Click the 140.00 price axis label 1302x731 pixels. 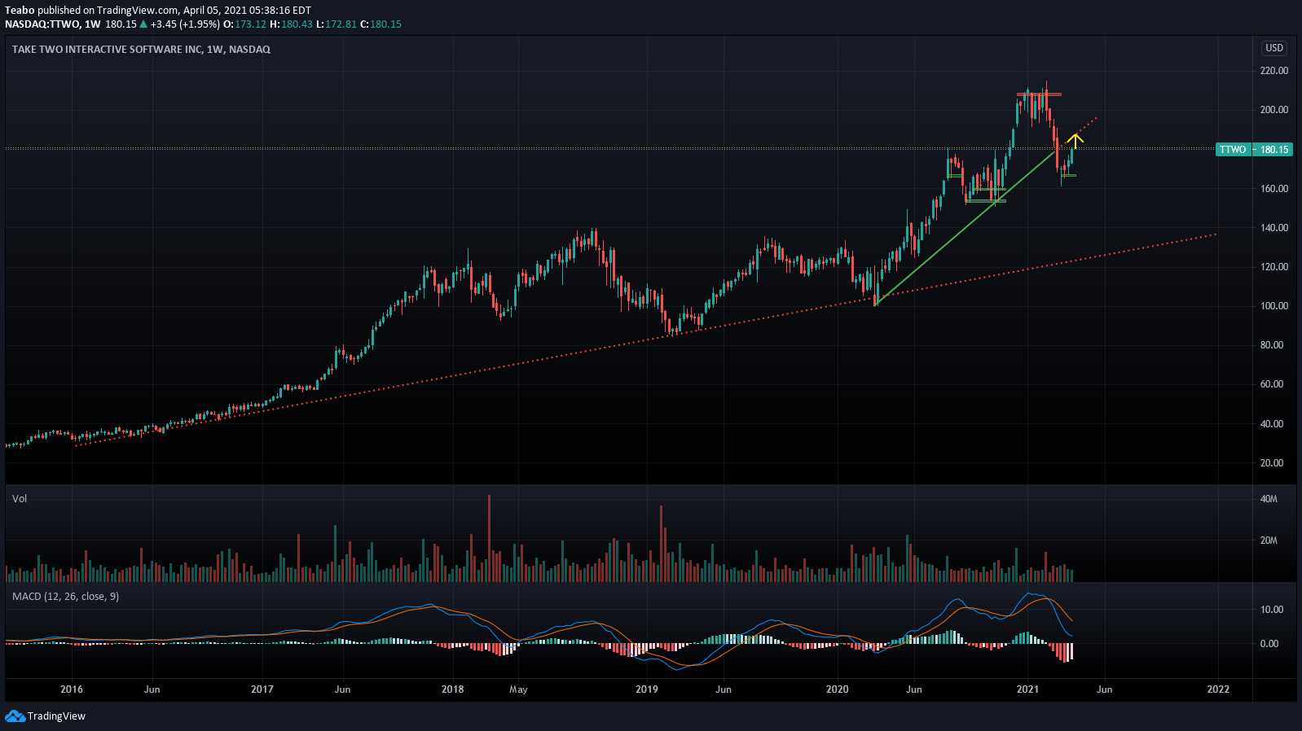click(1274, 228)
